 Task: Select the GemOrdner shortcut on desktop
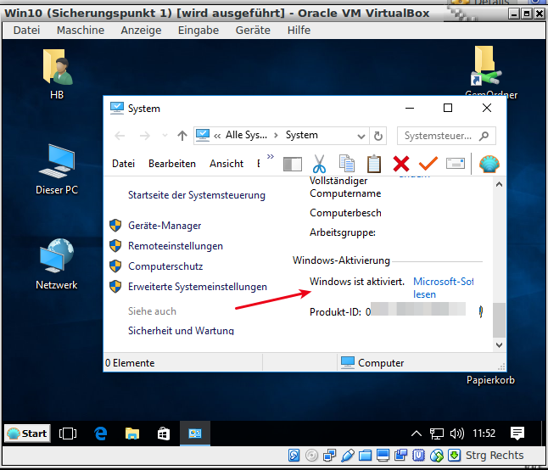[491, 71]
